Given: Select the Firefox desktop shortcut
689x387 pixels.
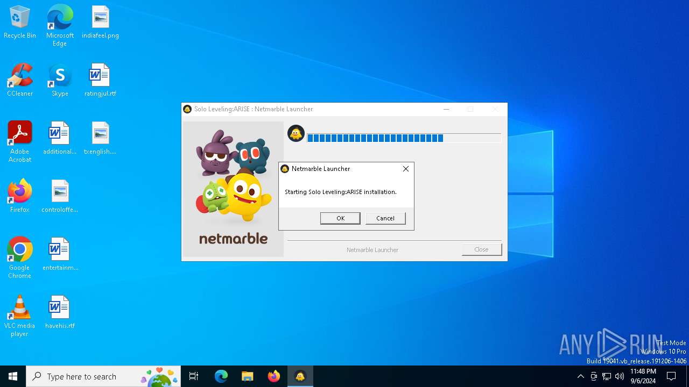Looking at the screenshot, I should (20, 196).
